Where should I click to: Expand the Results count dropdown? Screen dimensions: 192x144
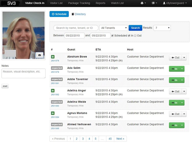(x=162, y=28)
